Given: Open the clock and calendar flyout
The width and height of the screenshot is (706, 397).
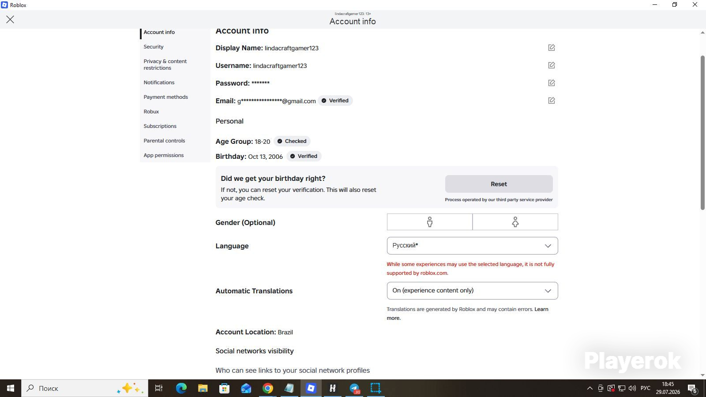Looking at the screenshot, I should click(668, 388).
